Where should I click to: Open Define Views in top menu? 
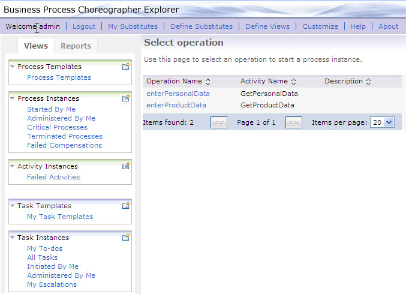coord(267,26)
